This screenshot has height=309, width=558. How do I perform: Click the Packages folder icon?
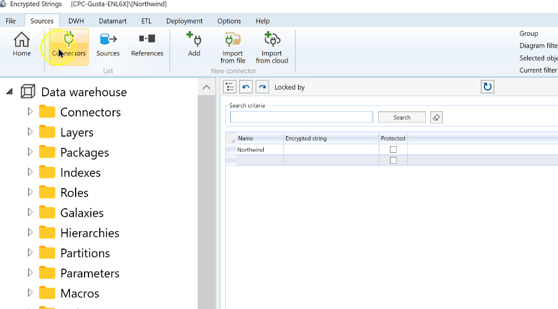click(x=47, y=152)
